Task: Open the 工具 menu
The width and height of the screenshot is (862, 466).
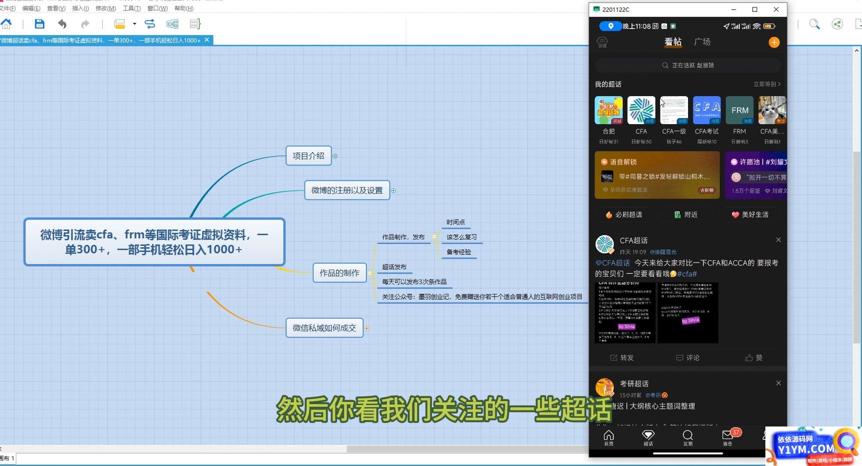Action: click(x=131, y=8)
